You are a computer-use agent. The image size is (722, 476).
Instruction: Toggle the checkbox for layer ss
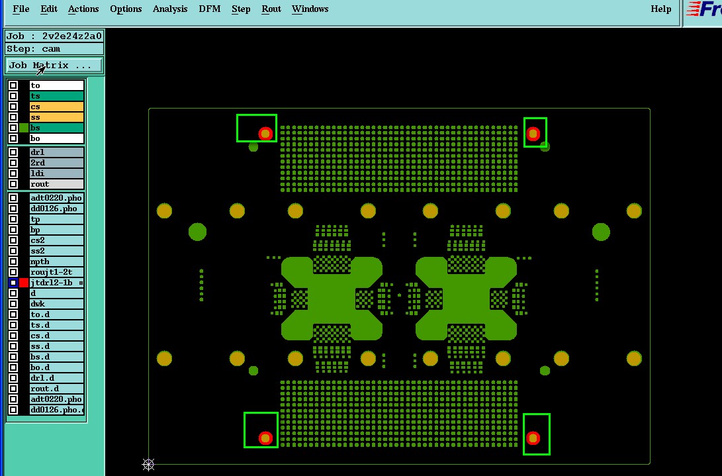pyautogui.click(x=13, y=117)
